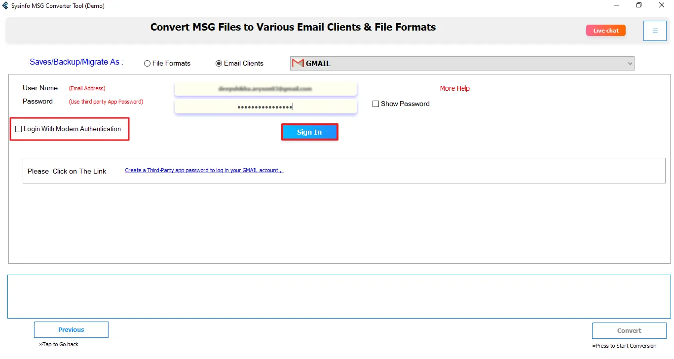The height and width of the screenshot is (359, 674).
Task: Focus the User Name email field
Action: click(265, 89)
